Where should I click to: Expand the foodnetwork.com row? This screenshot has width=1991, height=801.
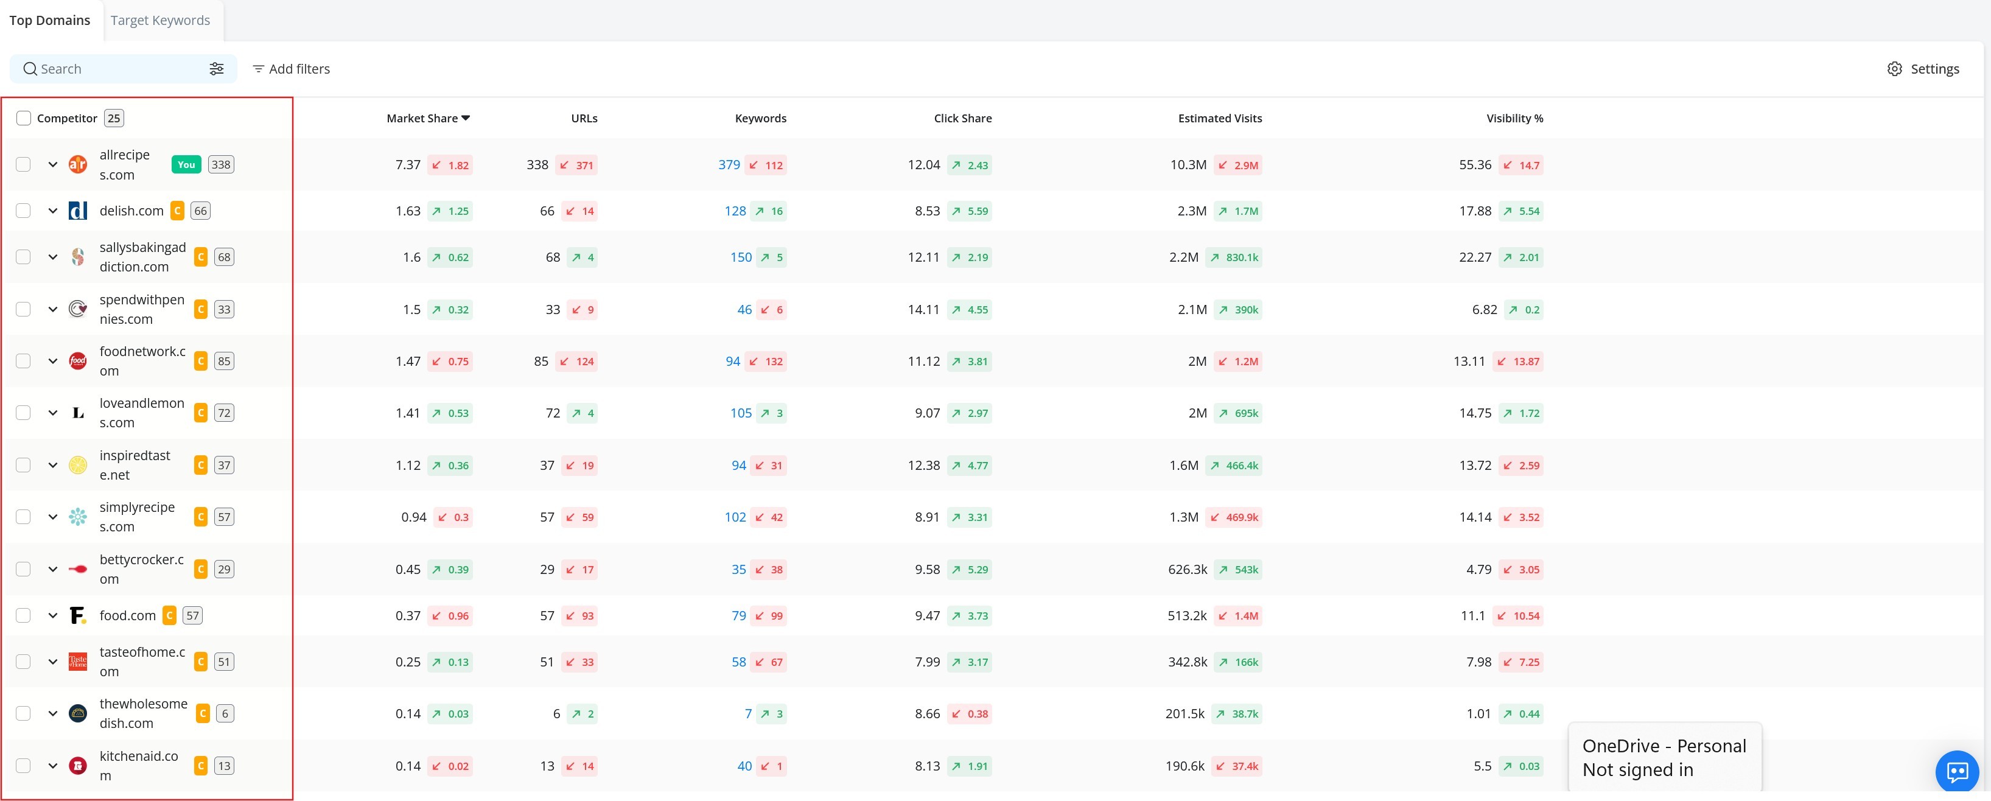52,361
